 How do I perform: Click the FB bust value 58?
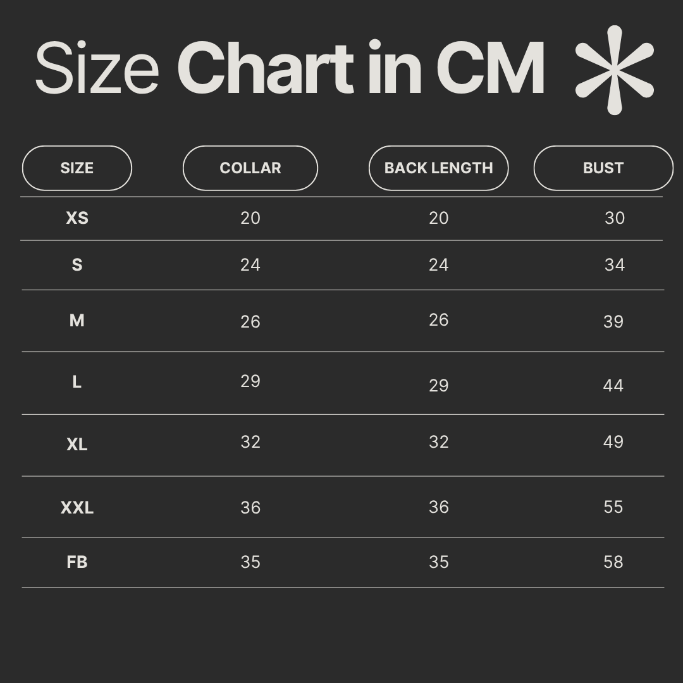click(x=613, y=562)
